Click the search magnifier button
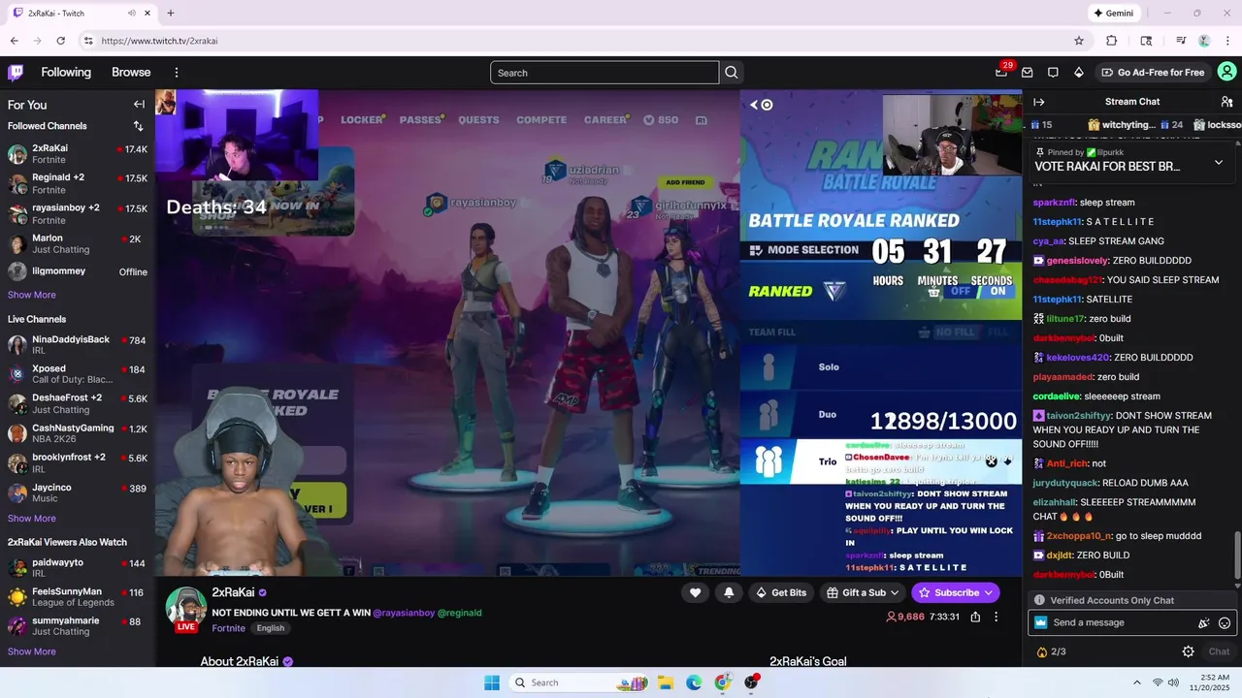The image size is (1242, 698). point(732,73)
